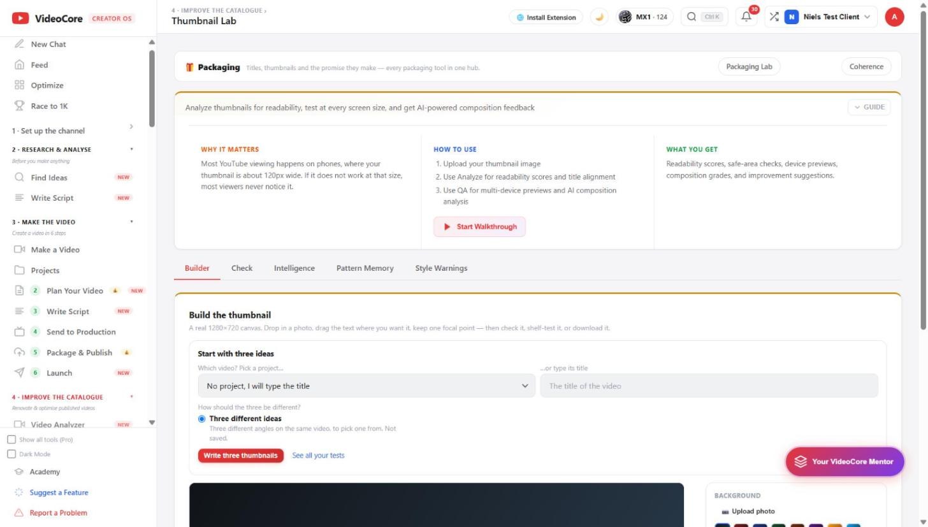
Task: Open the Pattern Memory tab
Action: click(x=365, y=268)
